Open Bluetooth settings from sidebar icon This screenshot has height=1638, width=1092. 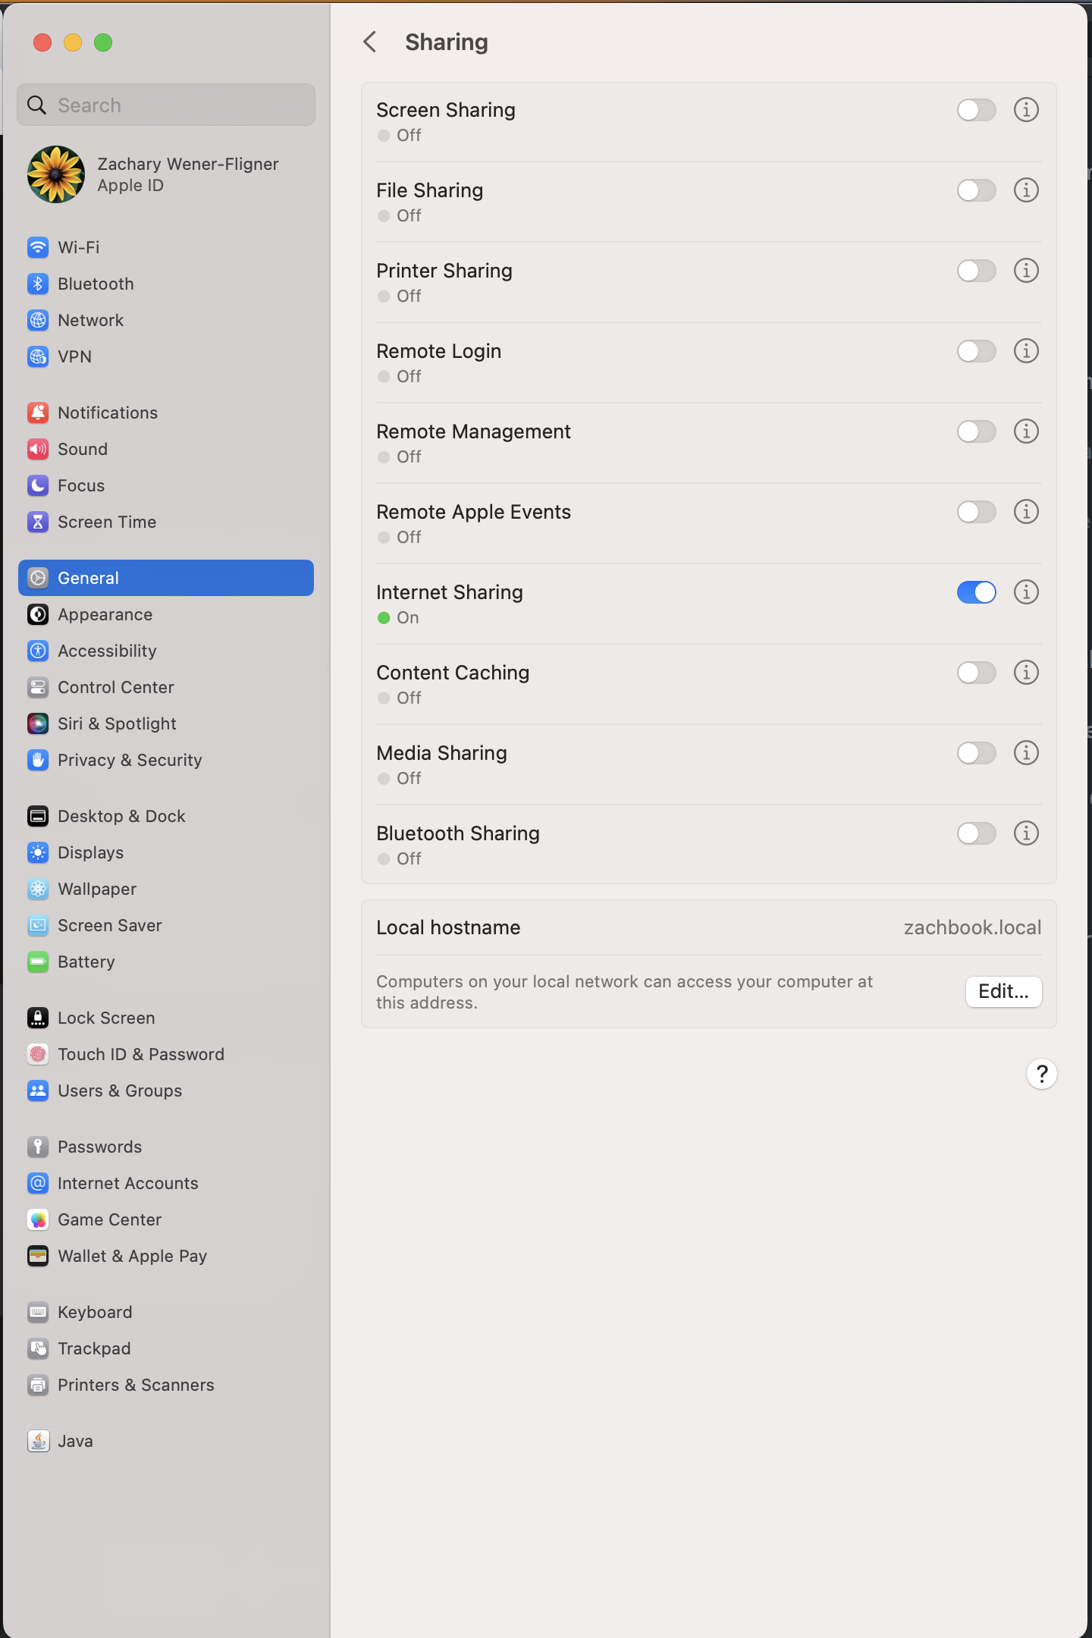(38, 284)
